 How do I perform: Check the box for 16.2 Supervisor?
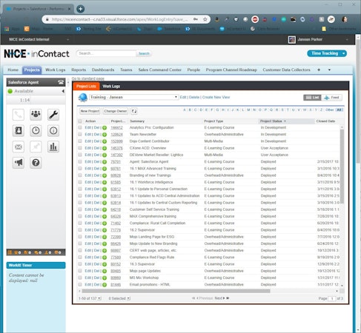(80, 230)
